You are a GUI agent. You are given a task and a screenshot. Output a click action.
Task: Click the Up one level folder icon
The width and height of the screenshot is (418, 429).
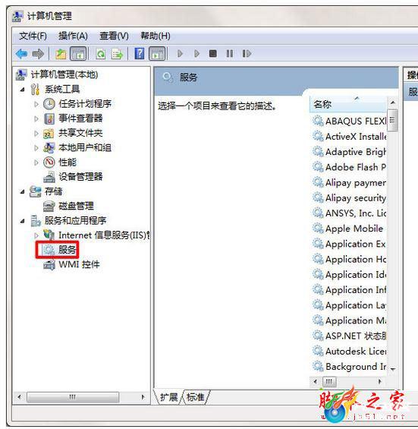61,54
